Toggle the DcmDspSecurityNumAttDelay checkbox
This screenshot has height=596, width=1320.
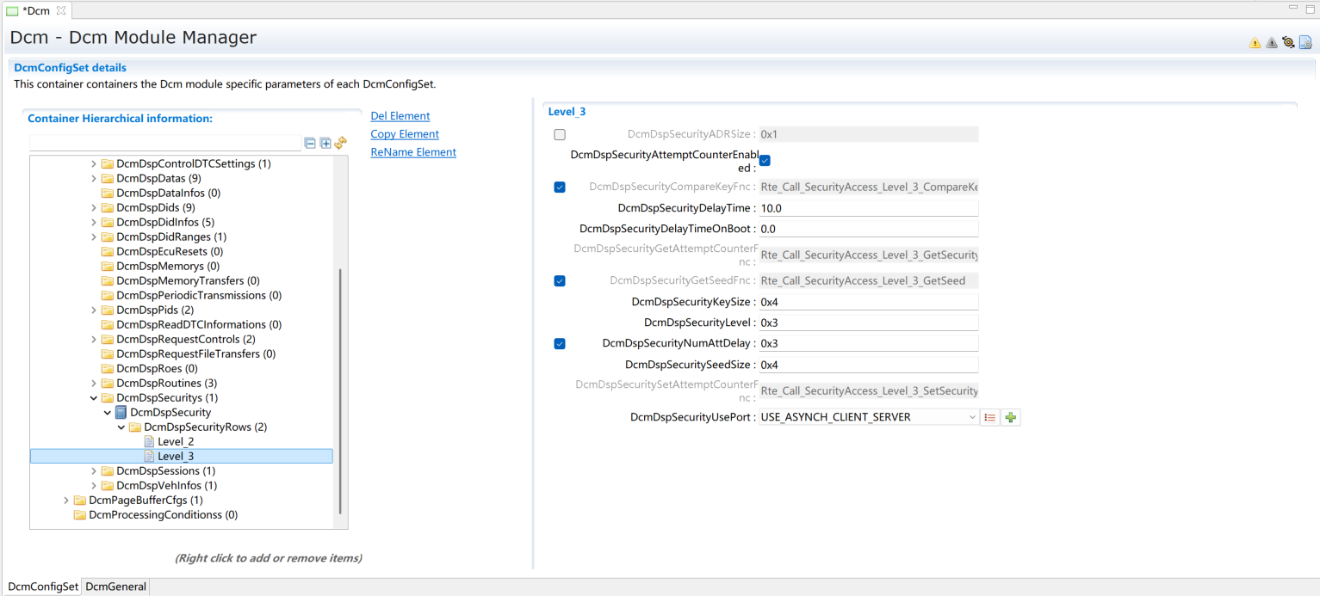click(x=560, y=344)
